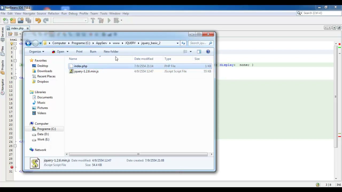Click the Explorer help icon
Image resolution: width=342 pixels, height=192 pixels.
pyautogui.click(x=208, y=51)
